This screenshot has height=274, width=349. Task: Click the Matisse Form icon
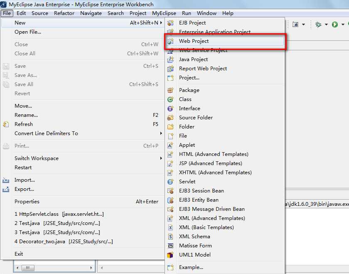[170, 246]
